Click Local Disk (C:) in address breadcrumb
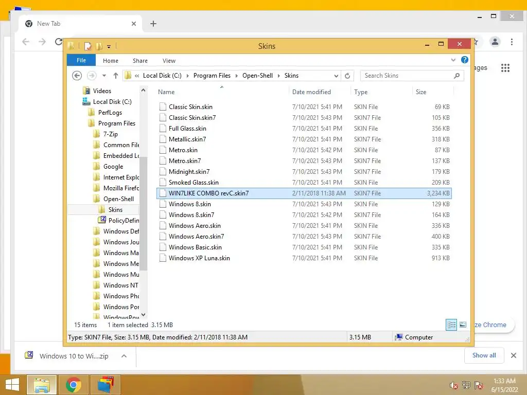 tap(162, 76)
